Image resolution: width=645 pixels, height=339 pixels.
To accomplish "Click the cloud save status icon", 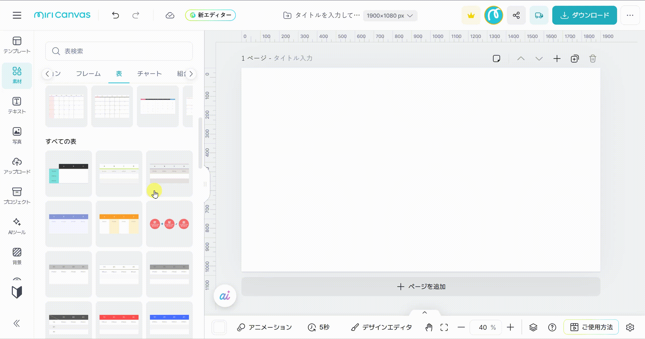I will coord(170,15).
